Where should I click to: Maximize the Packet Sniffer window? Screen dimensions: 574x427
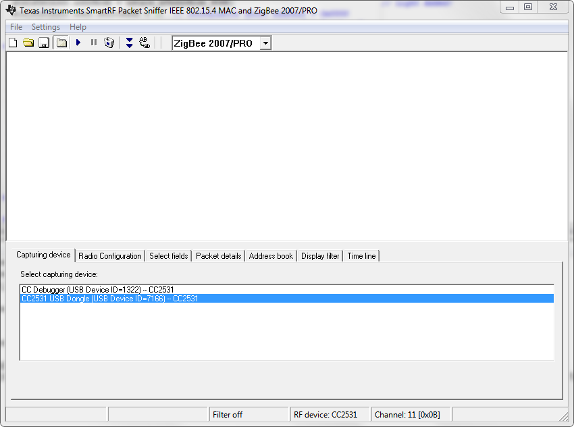528,7
